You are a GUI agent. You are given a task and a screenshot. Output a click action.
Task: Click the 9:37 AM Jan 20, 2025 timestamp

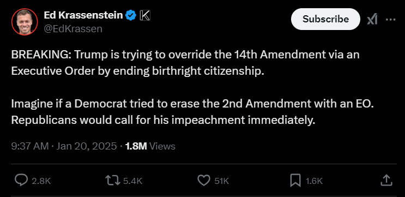point(64,146)
